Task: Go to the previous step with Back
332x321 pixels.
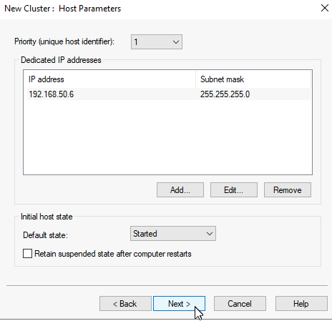Action: [x=125, y=304]
